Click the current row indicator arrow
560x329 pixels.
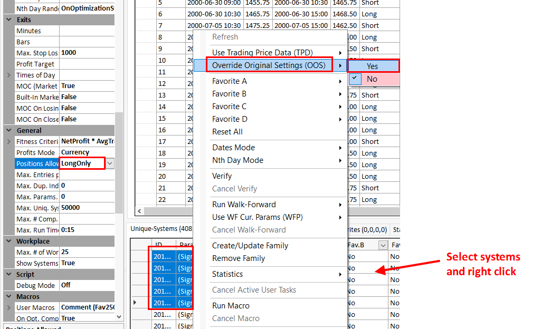point(135,303)
